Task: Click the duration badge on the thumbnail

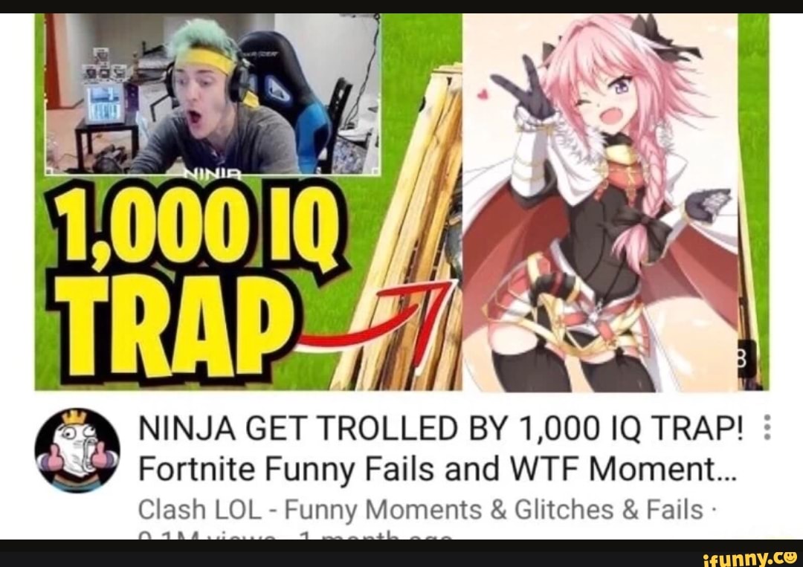Action: pos(746,359)
